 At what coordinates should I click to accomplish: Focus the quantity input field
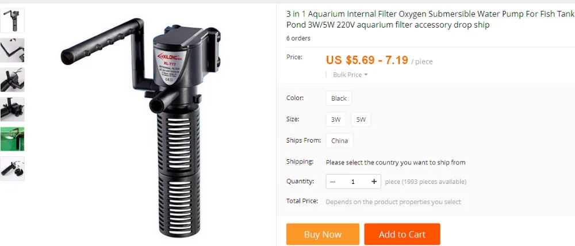click(353, 182)
